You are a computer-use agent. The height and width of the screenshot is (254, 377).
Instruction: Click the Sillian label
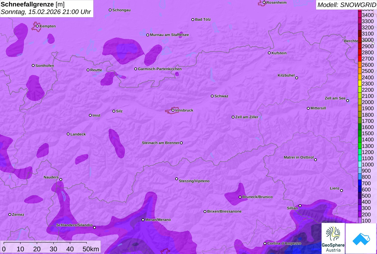pos(292,208)
